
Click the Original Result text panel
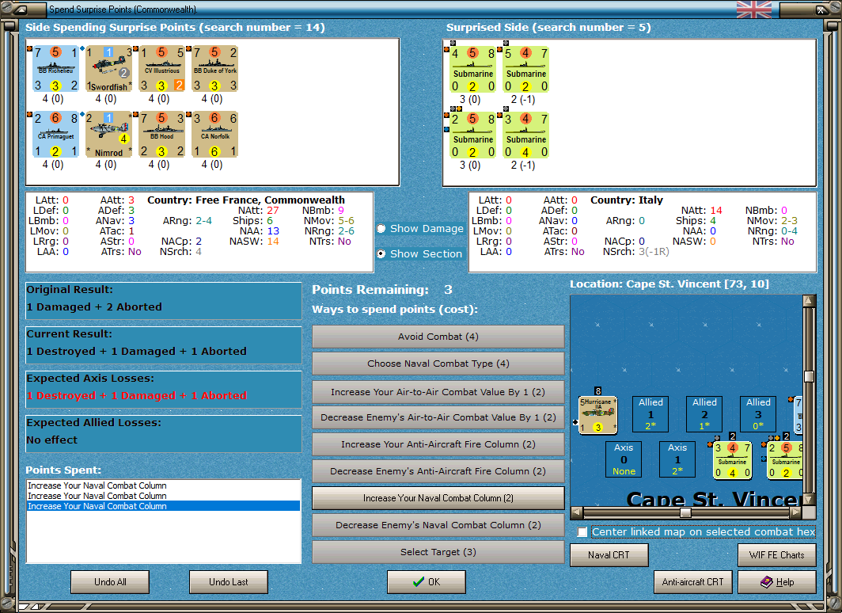coord(164,301)
